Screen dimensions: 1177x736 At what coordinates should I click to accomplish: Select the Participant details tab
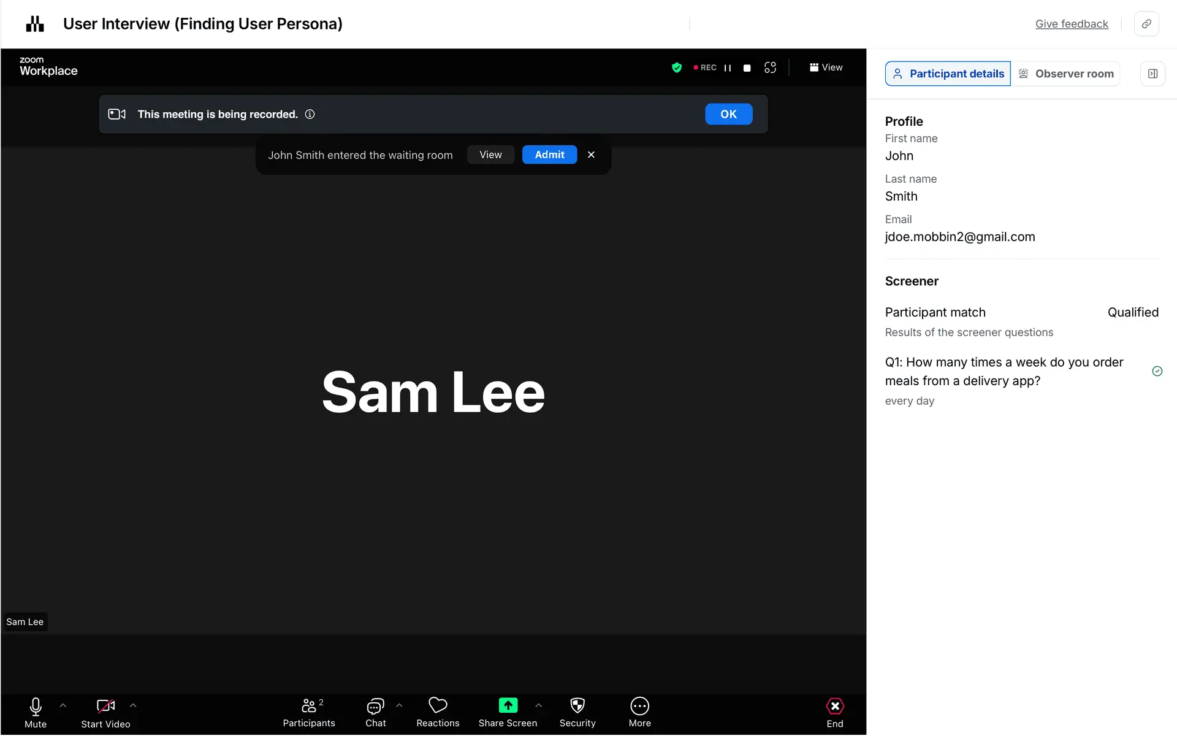[x=948, y=74]
